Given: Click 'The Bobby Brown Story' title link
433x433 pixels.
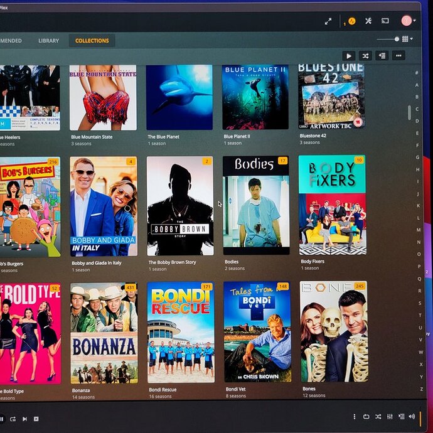Looking at the screenshot, I should point(173,262).
